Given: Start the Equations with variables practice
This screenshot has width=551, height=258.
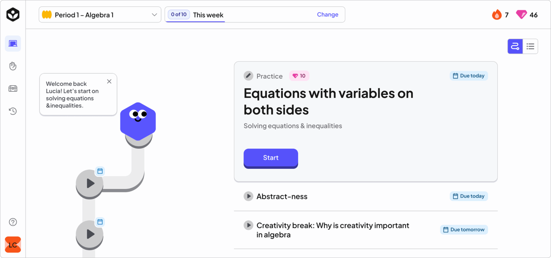Looking at the screenshot, I should click(270, 158).
